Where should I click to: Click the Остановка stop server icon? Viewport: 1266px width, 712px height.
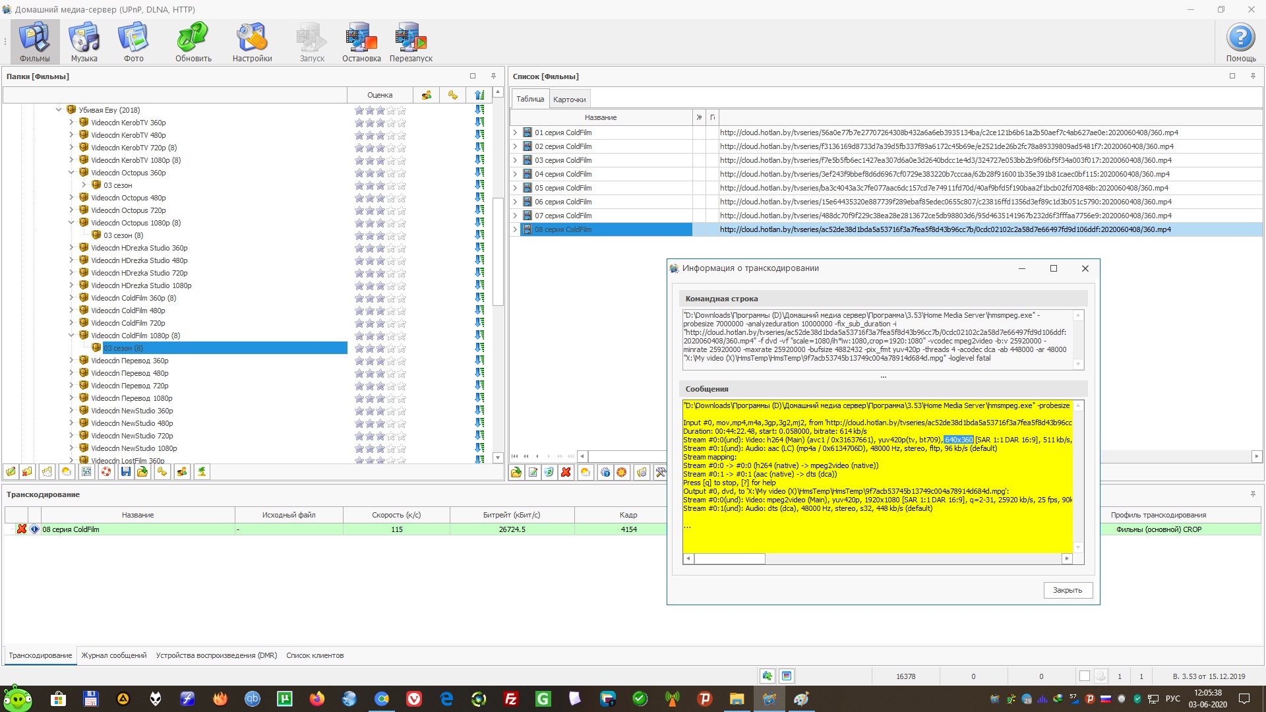pos(361,42)
